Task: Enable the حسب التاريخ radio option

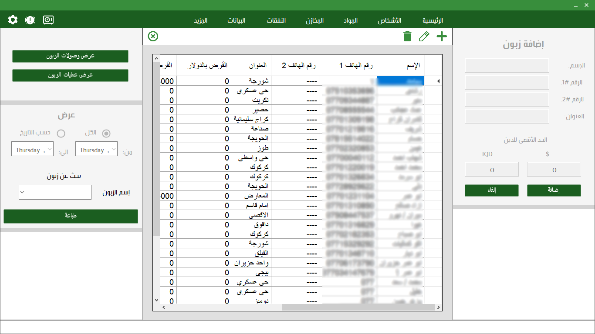Action: [61, 134]
